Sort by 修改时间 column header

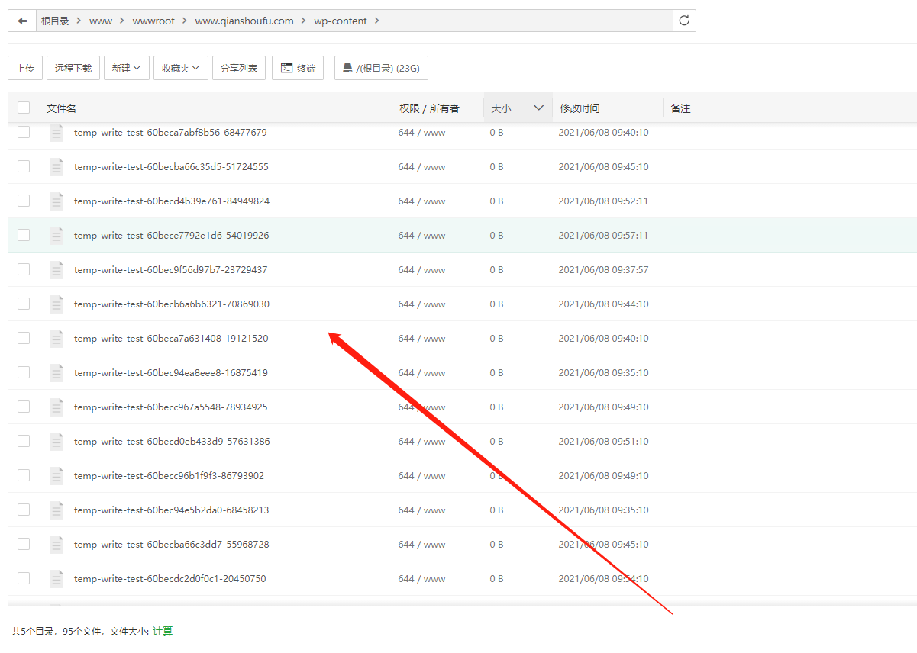pyautogui.click(x=580, y=108)
